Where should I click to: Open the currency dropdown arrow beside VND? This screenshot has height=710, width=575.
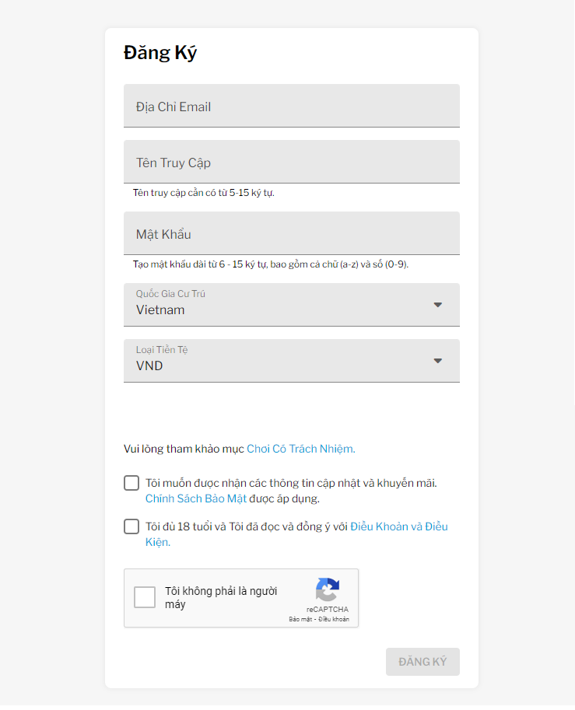pyautogui.click(x=437, y=361)
